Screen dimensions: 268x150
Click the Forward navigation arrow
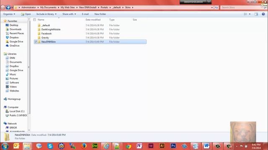tap(8, 7)
